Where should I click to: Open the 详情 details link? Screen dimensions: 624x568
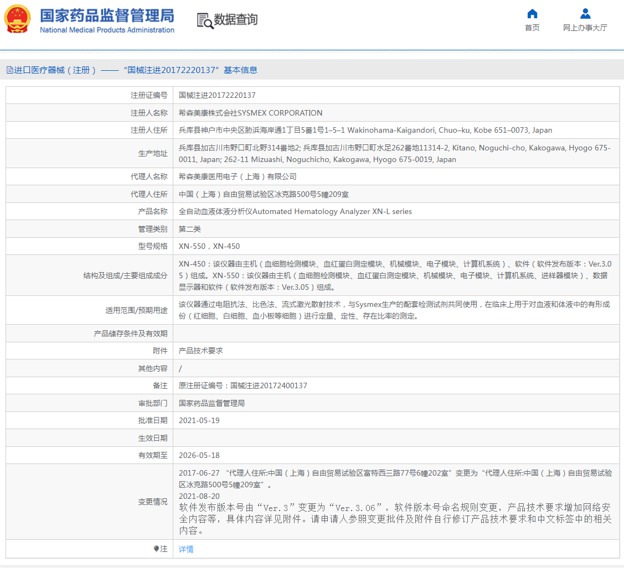pyautogui.click(x=186, y=549)
